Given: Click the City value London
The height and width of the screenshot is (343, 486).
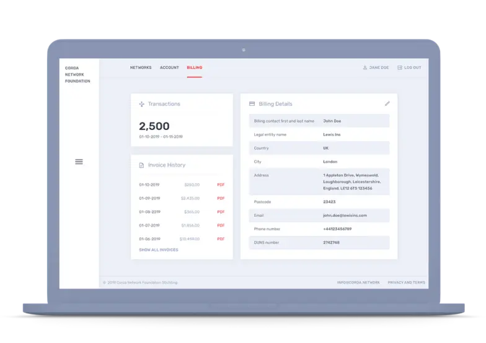Looking at the screenshot, I should tap(330, 162).
